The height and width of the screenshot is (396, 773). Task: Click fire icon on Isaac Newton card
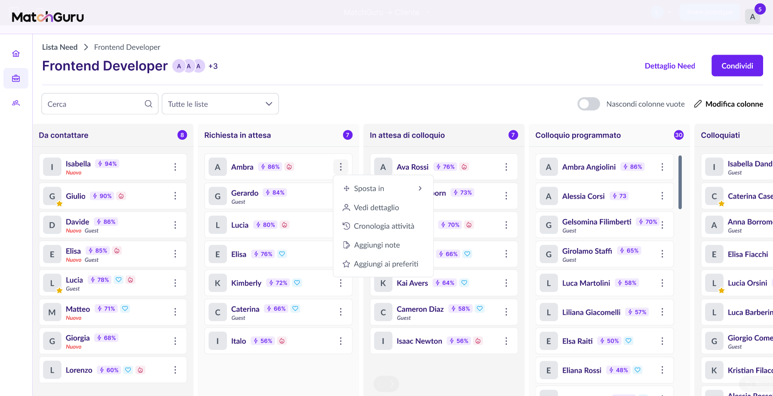click(478, 341)
